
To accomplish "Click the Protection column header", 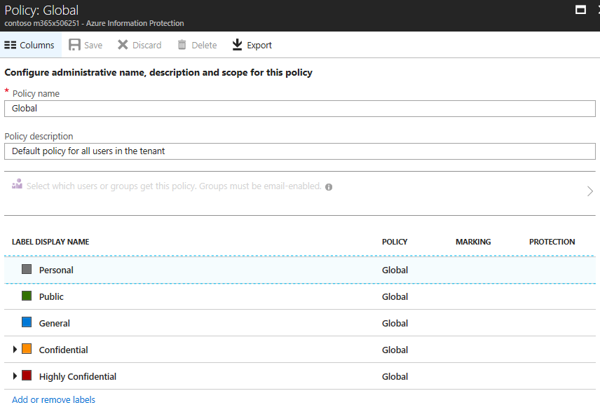I will 552,242.
